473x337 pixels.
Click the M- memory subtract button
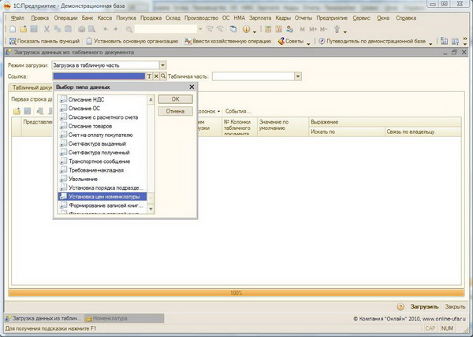[x=323, y=29]
